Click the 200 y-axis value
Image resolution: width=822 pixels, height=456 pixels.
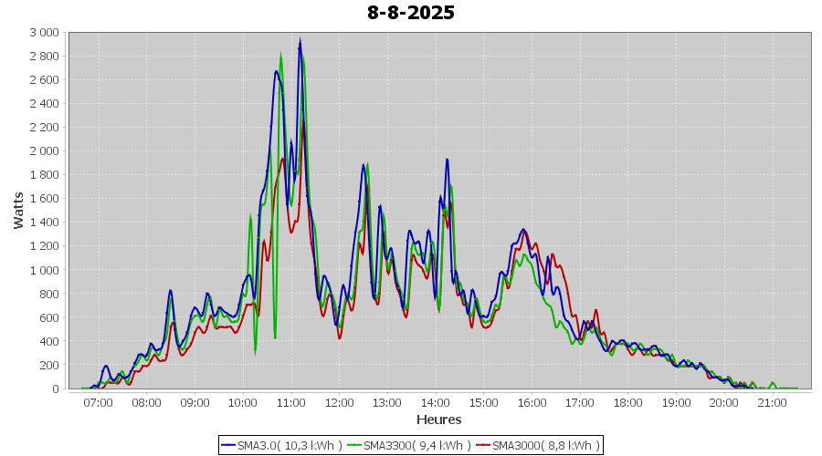click(x=48, y=365)
